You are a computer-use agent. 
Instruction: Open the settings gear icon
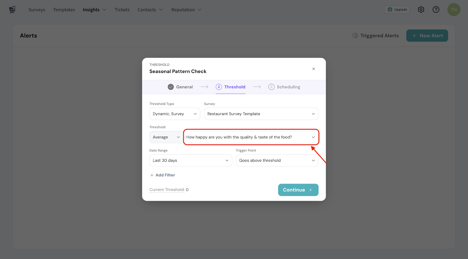click(x=421, y=10)
